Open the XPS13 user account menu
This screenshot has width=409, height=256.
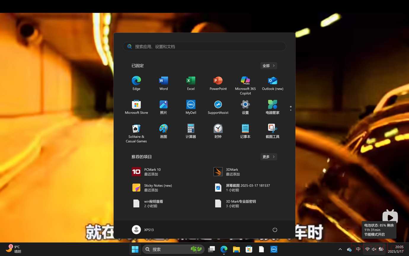point(143,230)
